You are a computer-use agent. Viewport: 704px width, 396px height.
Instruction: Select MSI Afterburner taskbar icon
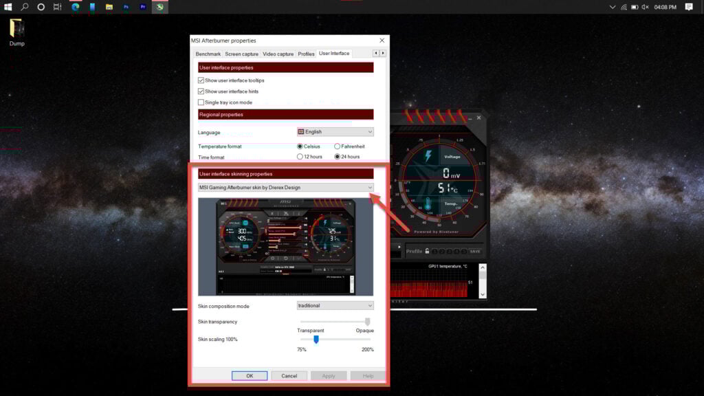(x=159, y=7)
